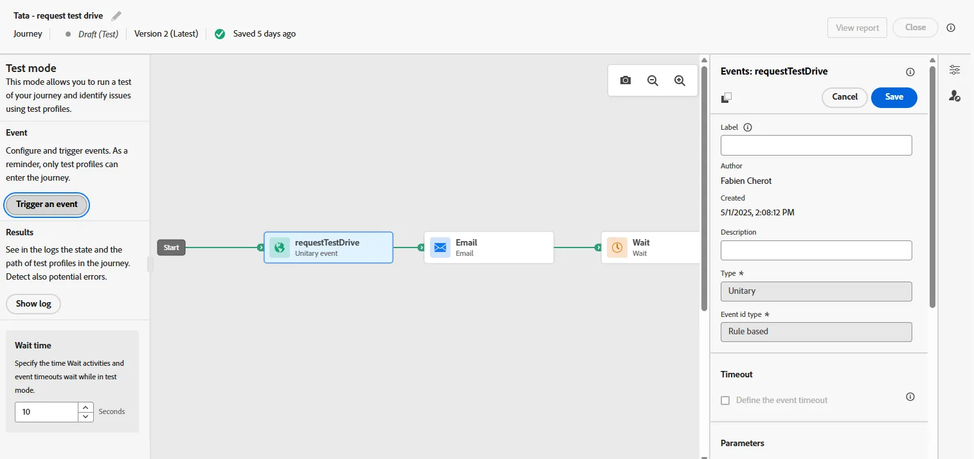This screenshot has width=974, height=459.
Task: Decrease the wait time with the down arrow
Action: pos(86,417)
